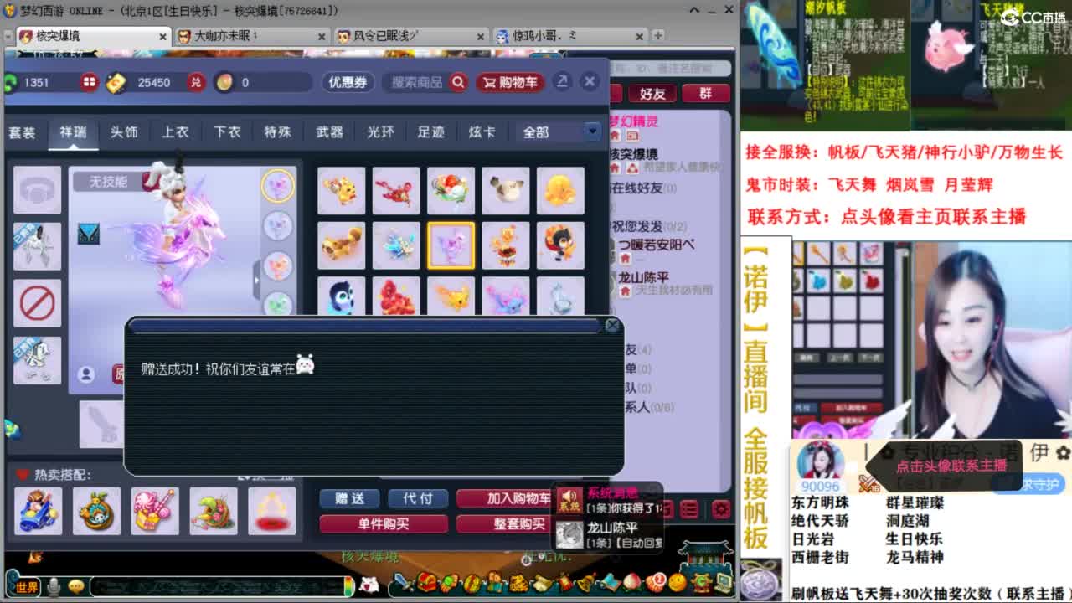Open the 购物车 shopping cart

coord(510,82)
